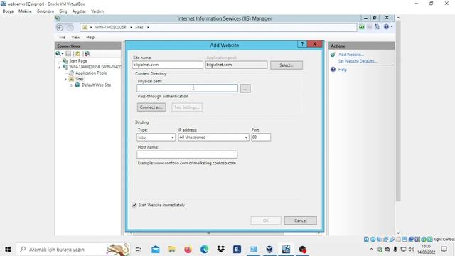Image resolution: width=455 pixels, height=256 pixels.
Task: Click the Port field
Action: 261,137
